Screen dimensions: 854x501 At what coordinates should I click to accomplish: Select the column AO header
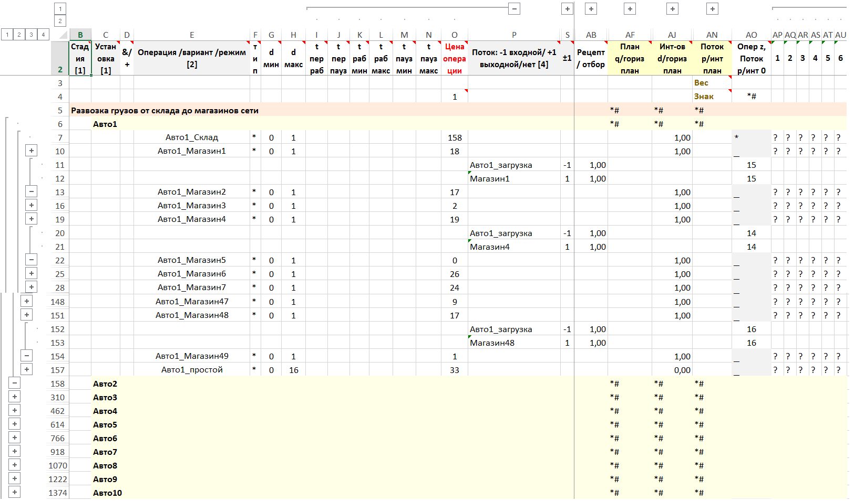[751, 35]
